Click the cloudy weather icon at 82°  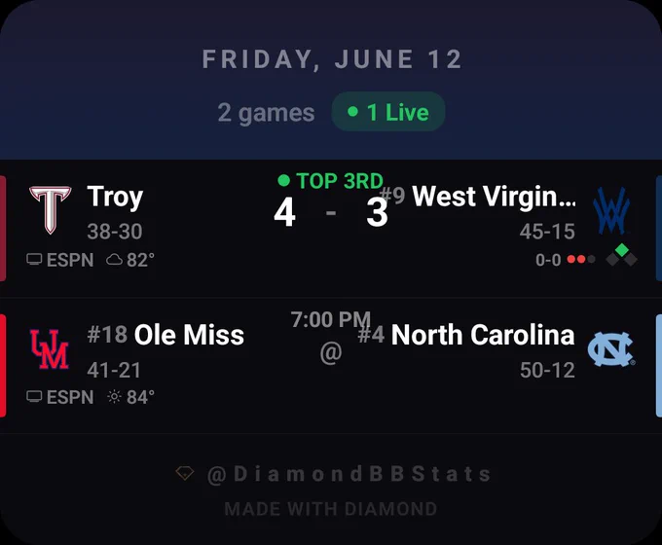114,259
